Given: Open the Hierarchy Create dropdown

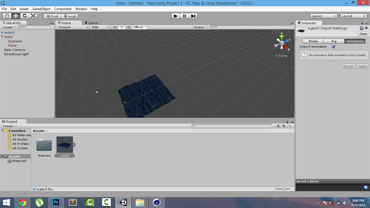Looking at the screenshot, I should pyautogui.click(x=9, y=27).
